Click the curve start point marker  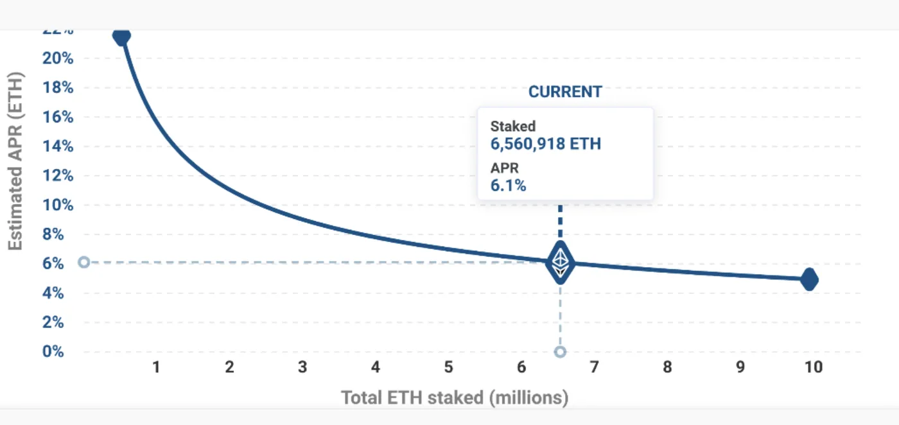click(121, 36)
